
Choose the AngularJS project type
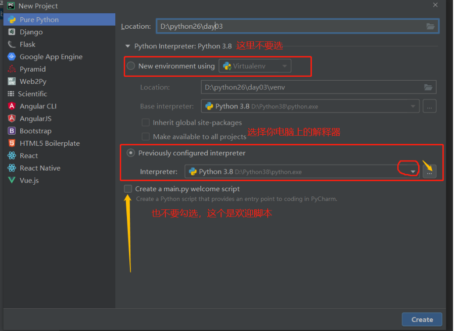coord(59,119)
